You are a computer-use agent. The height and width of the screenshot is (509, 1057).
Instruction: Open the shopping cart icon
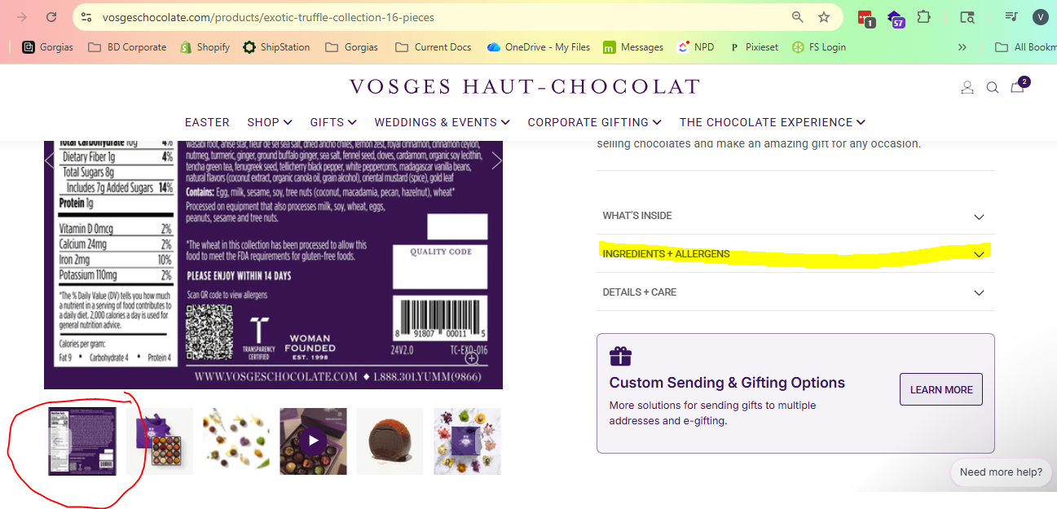(x=1018, y=86)
